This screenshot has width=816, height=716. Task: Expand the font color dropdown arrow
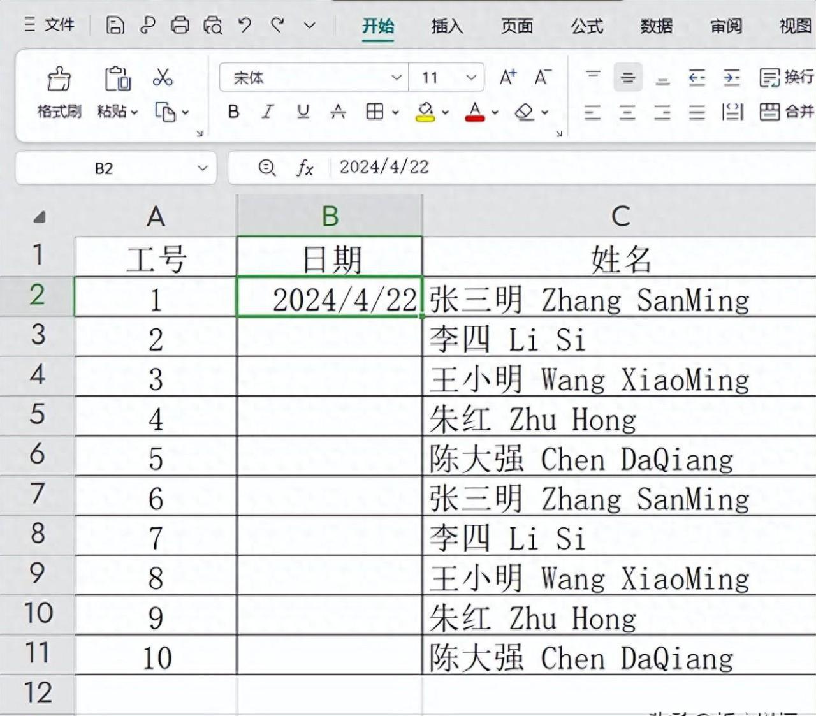pos(495,112)
